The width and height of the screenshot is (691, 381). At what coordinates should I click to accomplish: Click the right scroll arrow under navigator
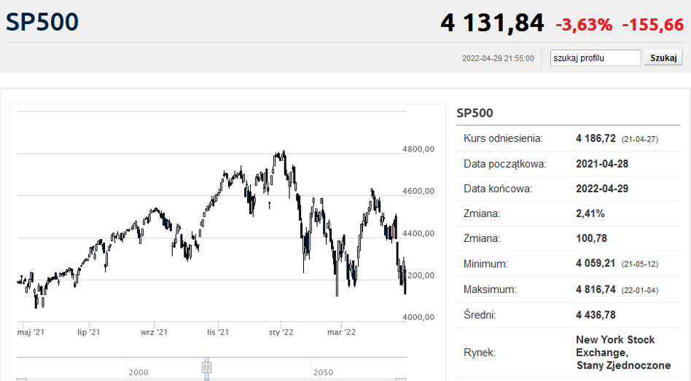coord(400,380)
